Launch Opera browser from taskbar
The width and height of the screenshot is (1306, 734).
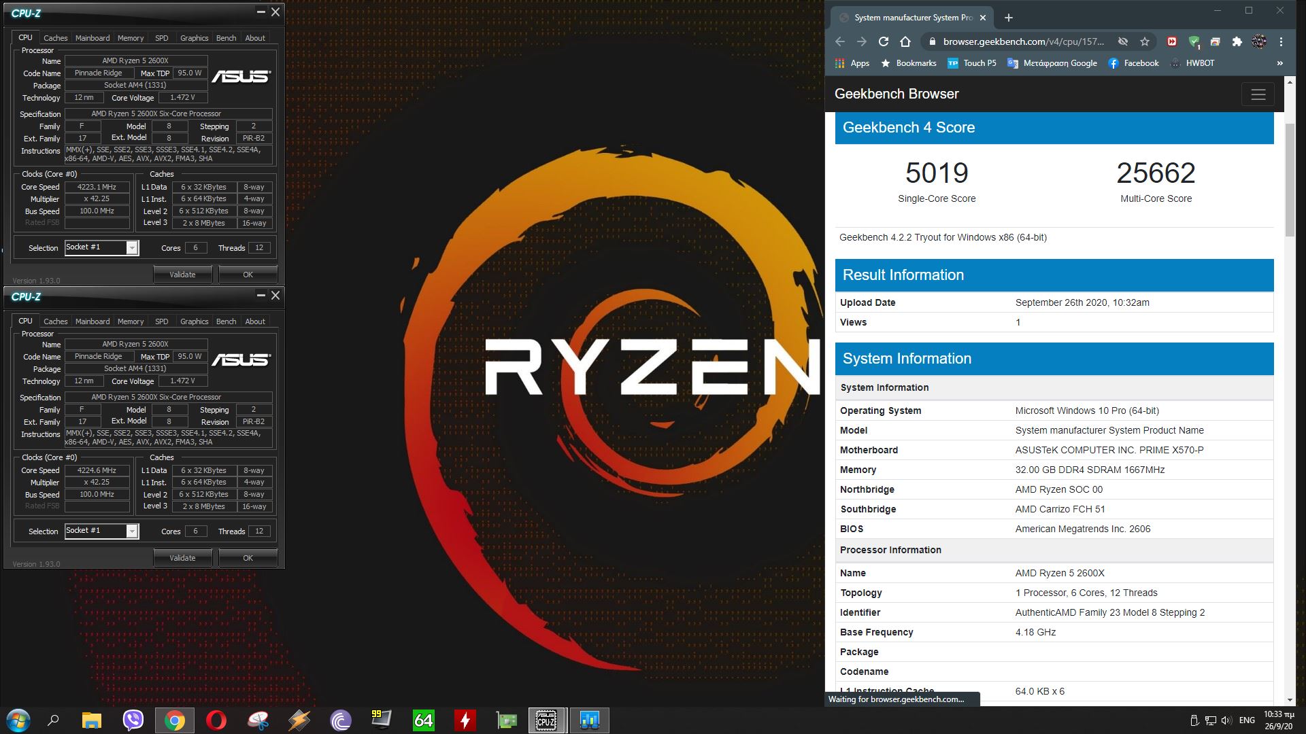216,720
